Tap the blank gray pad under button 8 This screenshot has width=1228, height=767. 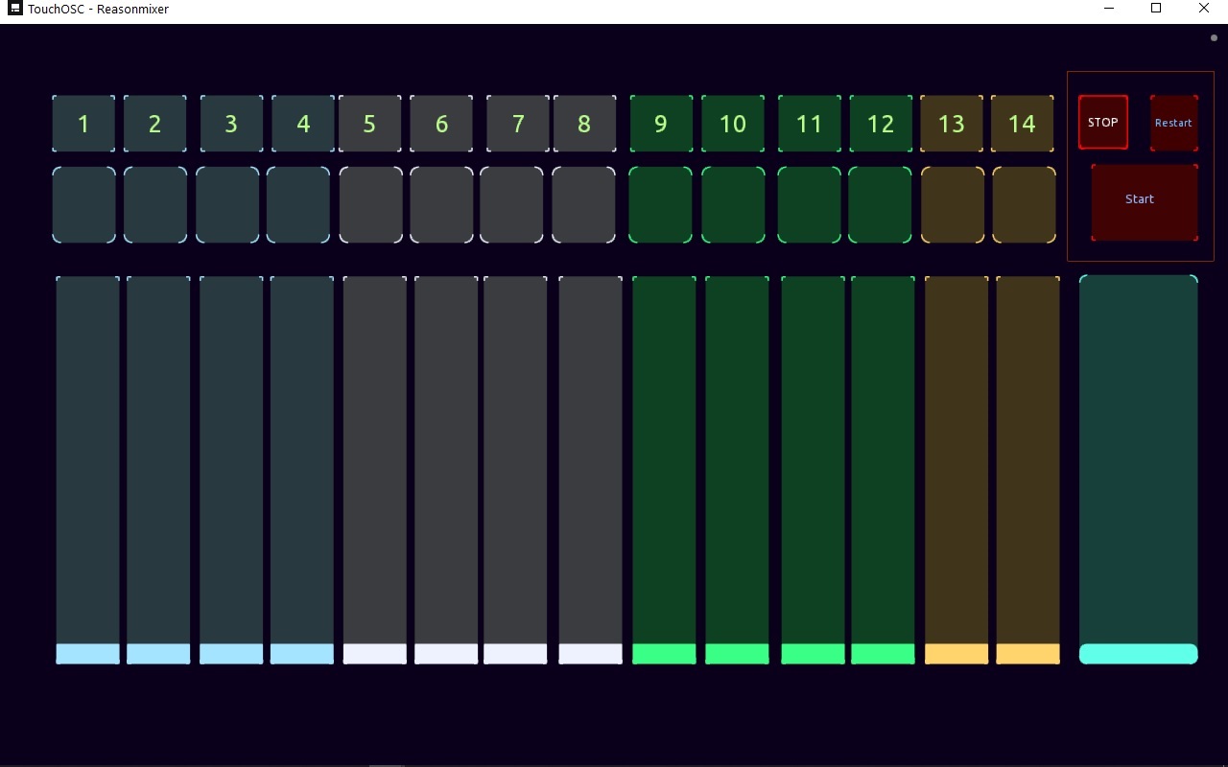583,205
